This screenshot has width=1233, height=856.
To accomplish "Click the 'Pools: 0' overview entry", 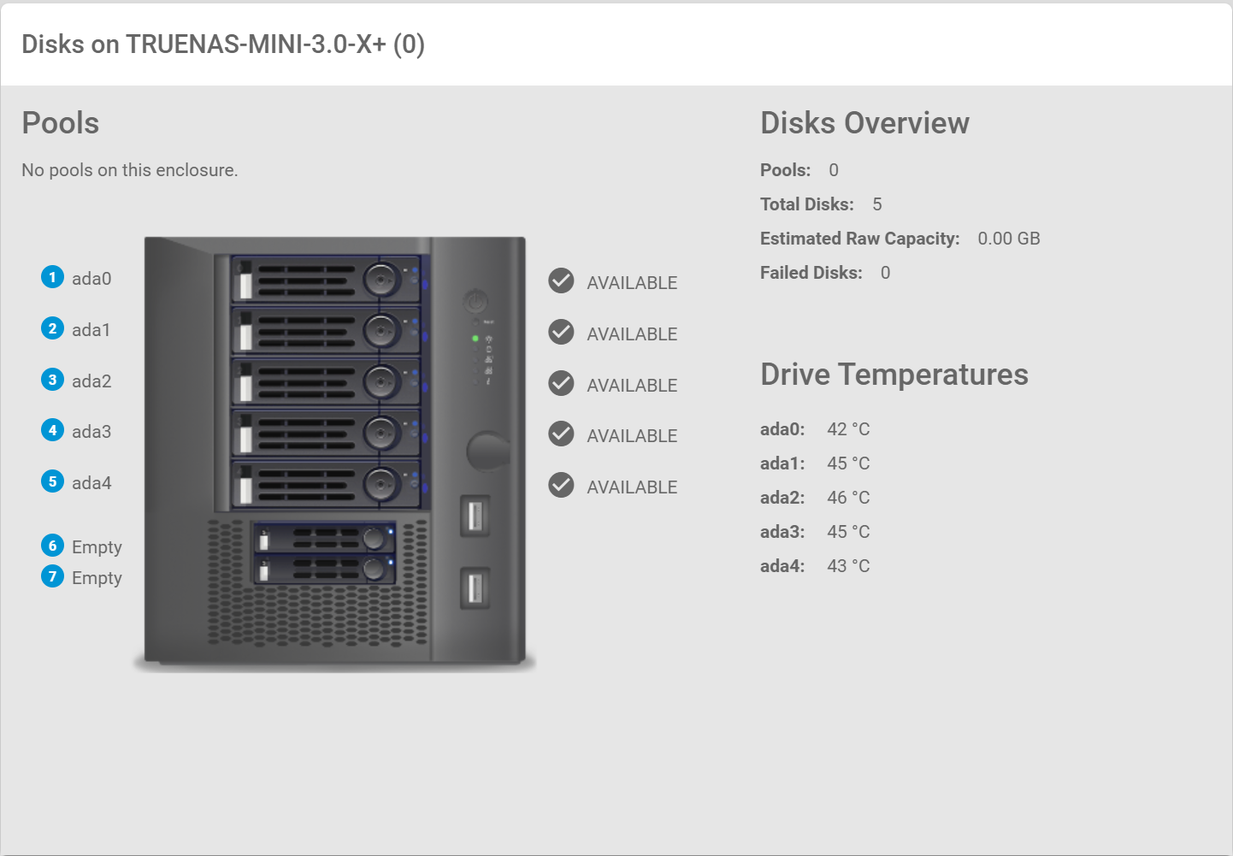I will tap(799, 170).
